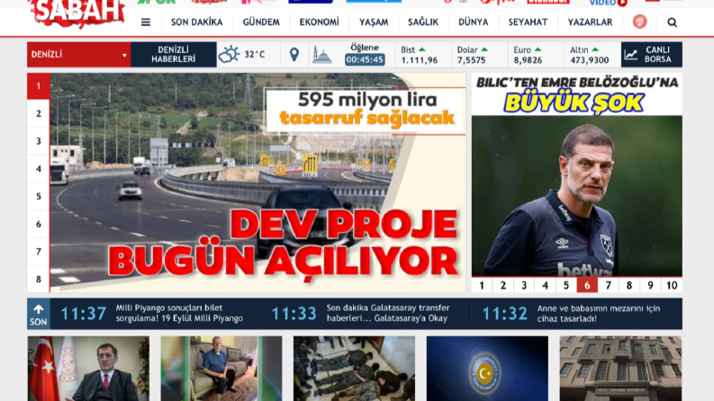Open the ministry building thumbnail
Screen dimensions: 714x401
pos(620,369)
